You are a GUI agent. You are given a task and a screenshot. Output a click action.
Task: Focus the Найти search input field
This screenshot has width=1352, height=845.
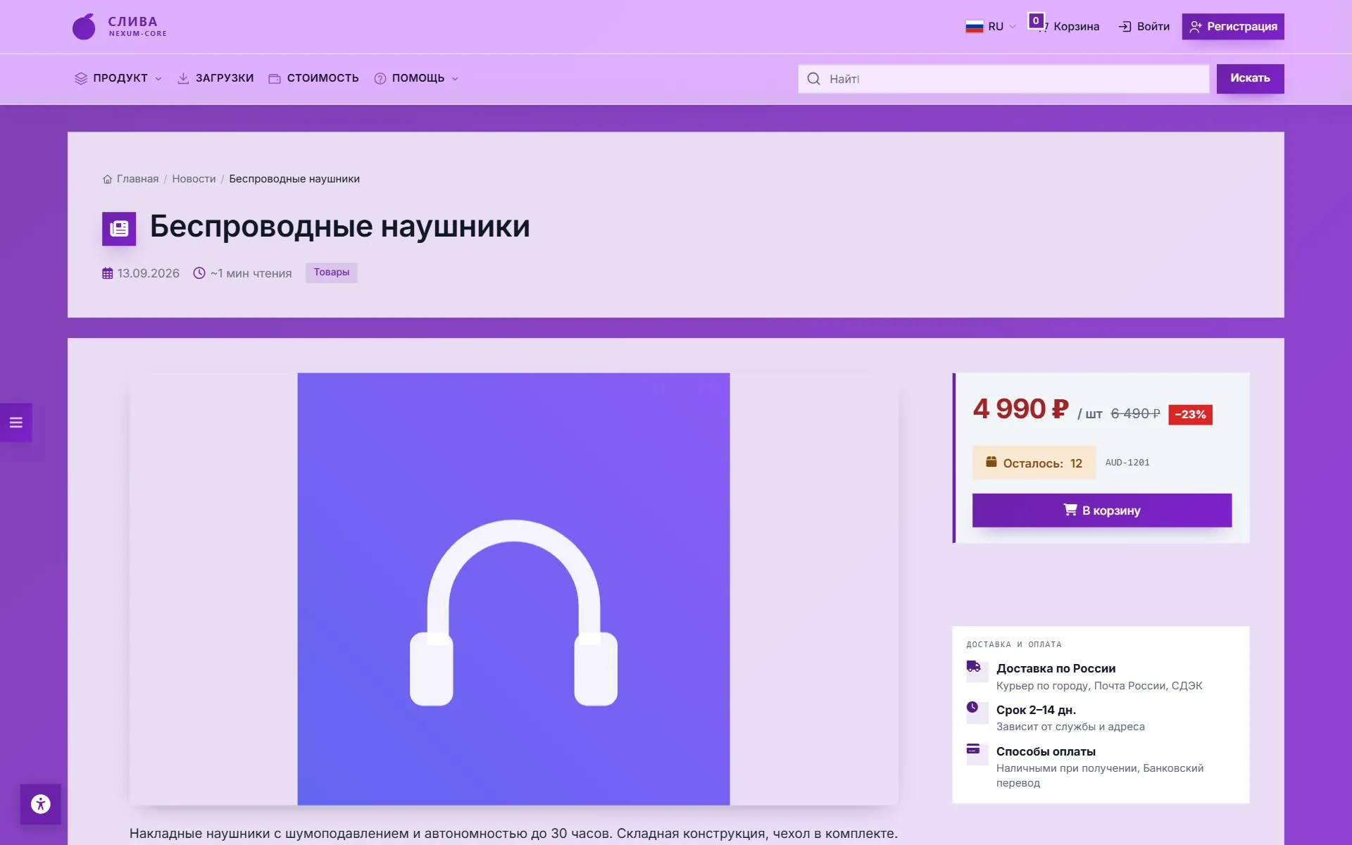(x=1003, y=79)
